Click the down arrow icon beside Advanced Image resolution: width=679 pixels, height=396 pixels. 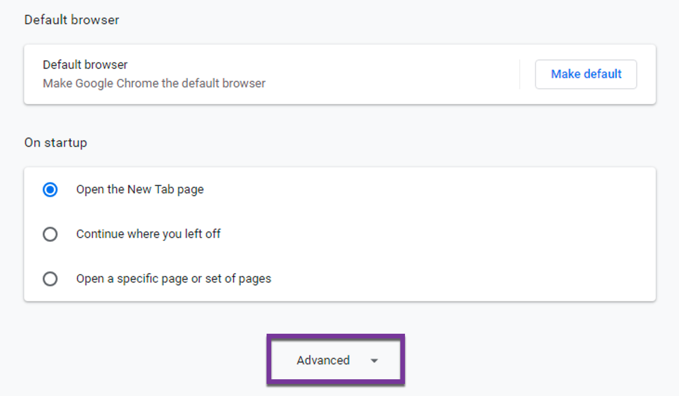pyautogui.click(x=374, y=361)
